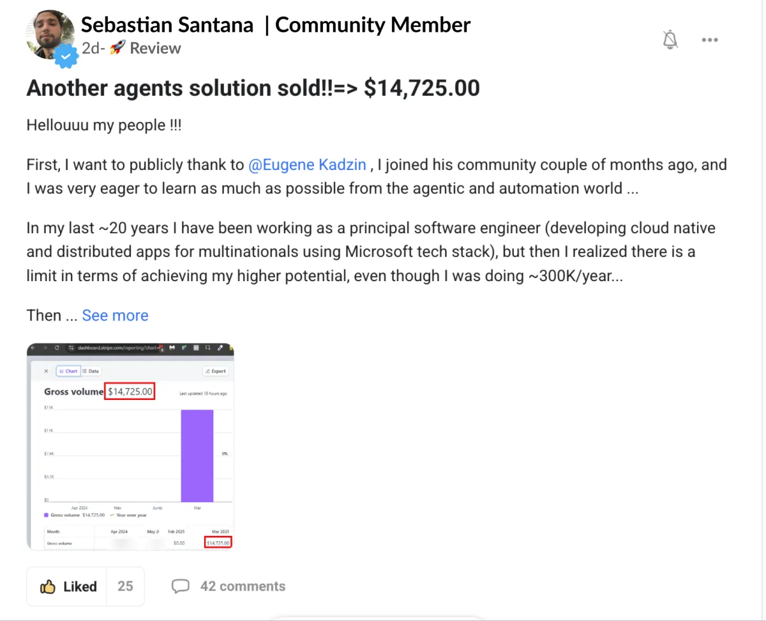Click the rocket icon beside Review
766x621 pixels.
117,48
